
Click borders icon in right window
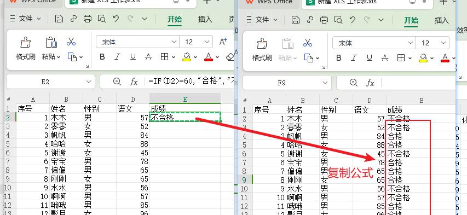pos(401,58)
